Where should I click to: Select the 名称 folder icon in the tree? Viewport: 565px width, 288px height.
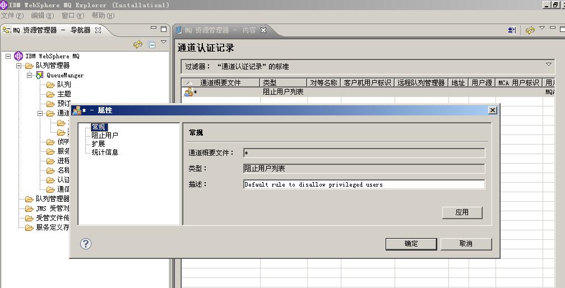pos(50,170)
